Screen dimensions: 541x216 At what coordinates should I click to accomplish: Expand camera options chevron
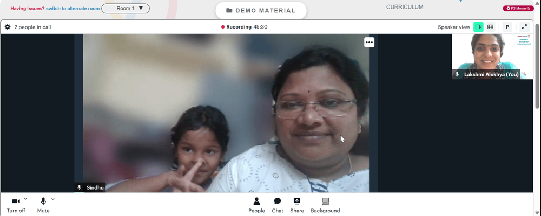(25, 199)
